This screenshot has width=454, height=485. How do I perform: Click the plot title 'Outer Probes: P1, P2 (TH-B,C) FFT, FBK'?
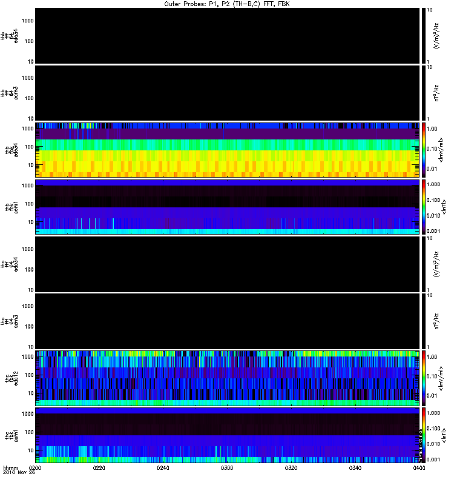tap(227, 4)
